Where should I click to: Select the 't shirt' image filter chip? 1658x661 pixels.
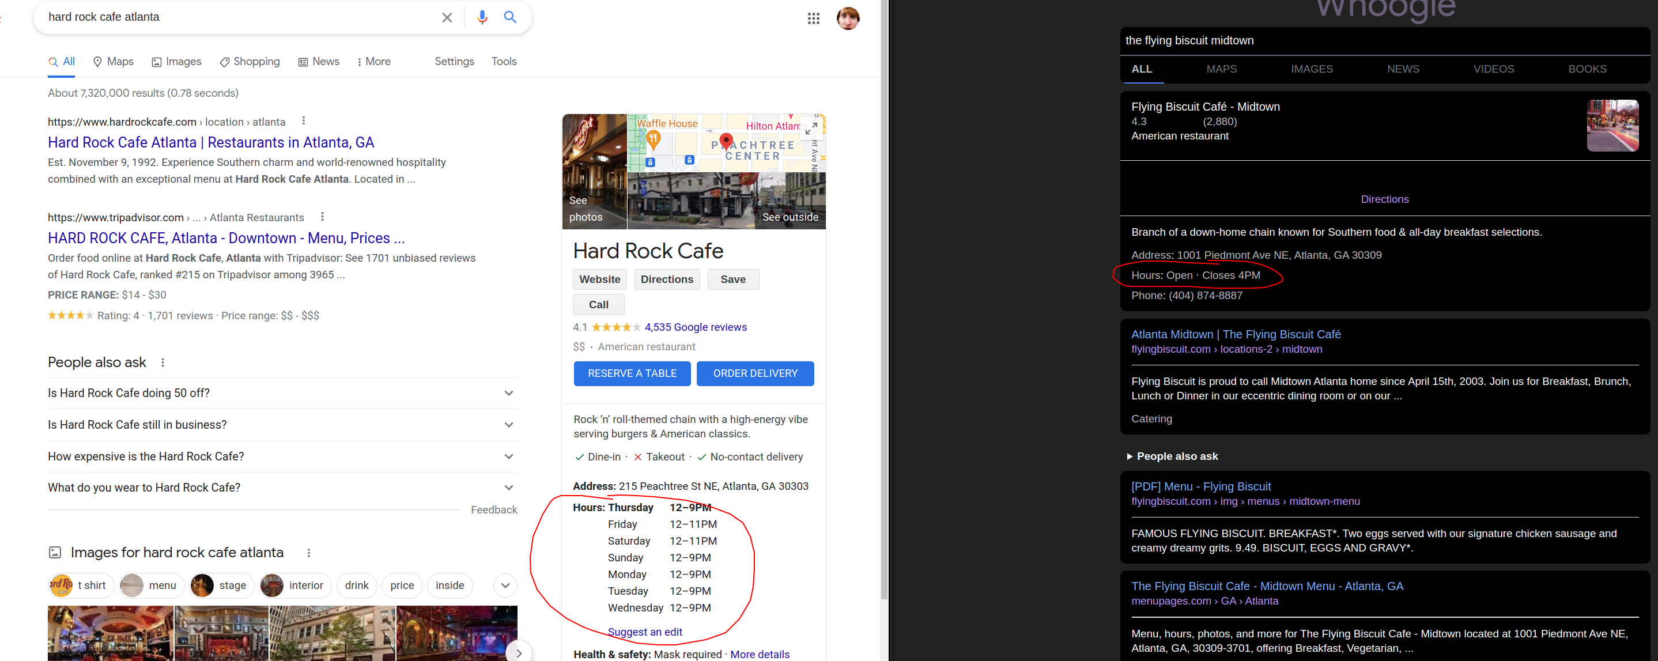click(x=81, y=585)
